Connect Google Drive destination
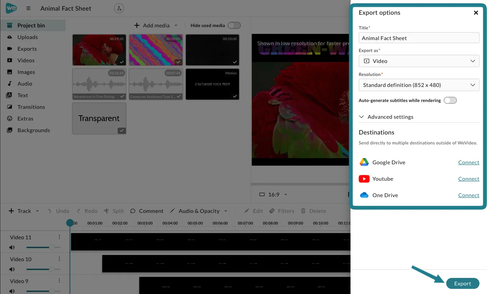 (x=468, y=162)
